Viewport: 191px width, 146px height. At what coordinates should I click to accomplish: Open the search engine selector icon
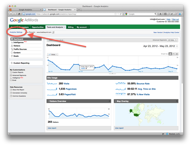(126, 14)
